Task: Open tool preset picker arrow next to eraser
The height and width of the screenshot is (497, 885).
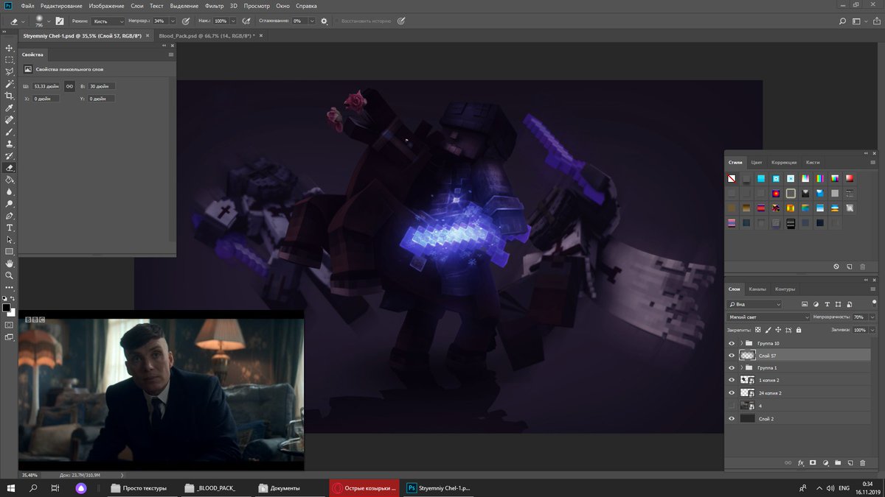Action: [x=23, y=21]
